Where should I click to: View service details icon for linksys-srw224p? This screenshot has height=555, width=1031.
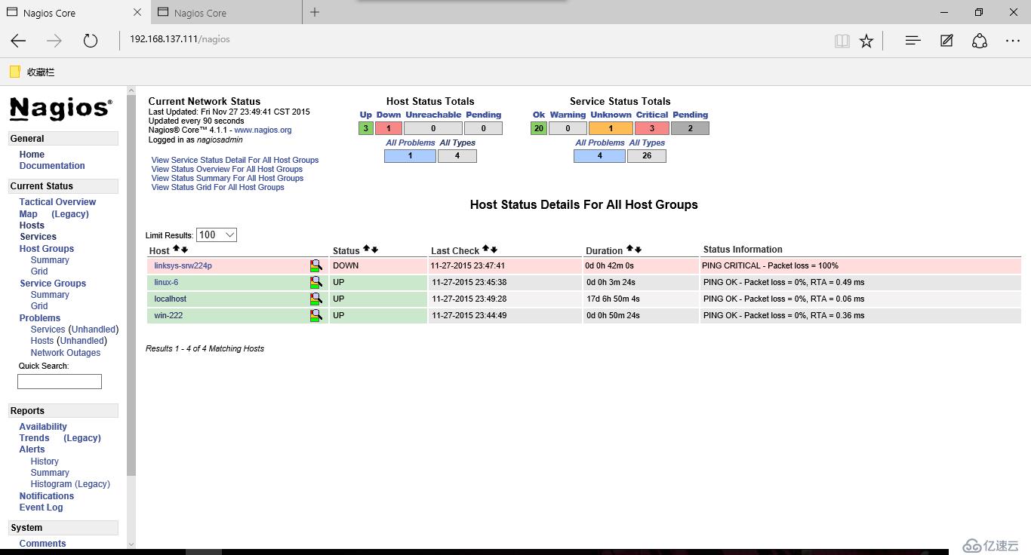[x=315, y=265]
